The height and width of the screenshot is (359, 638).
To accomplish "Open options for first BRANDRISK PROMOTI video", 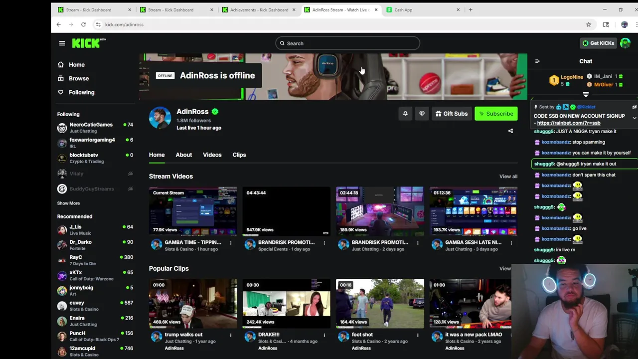I will click(x=324, y=243).
